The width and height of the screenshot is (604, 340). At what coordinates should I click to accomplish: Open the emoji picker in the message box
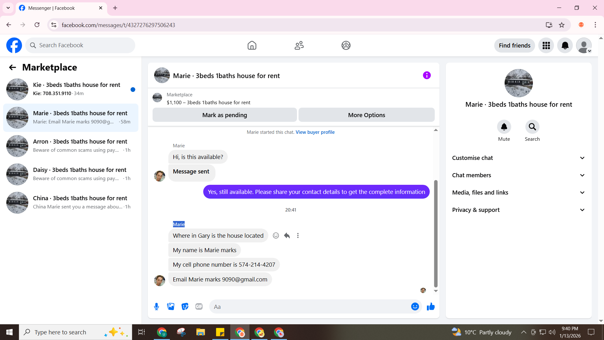pyautogui.click(x=415, y=307)
